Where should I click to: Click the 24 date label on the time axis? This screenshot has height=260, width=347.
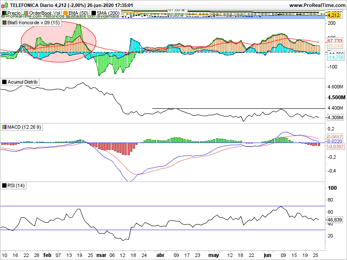(144, 255)
